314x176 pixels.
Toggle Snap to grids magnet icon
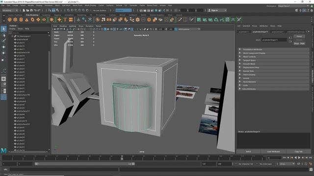pyautogui.click(x=69, y=10)
